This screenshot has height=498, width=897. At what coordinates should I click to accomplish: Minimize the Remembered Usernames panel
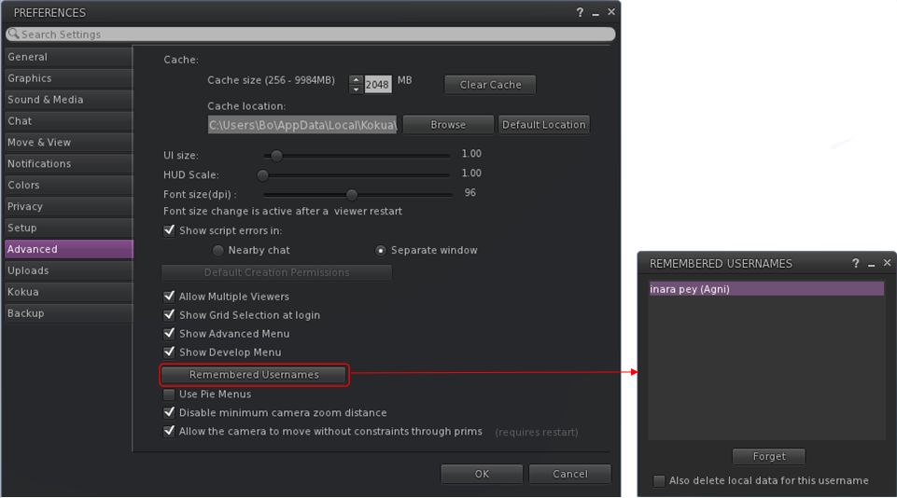coord(872,264)
